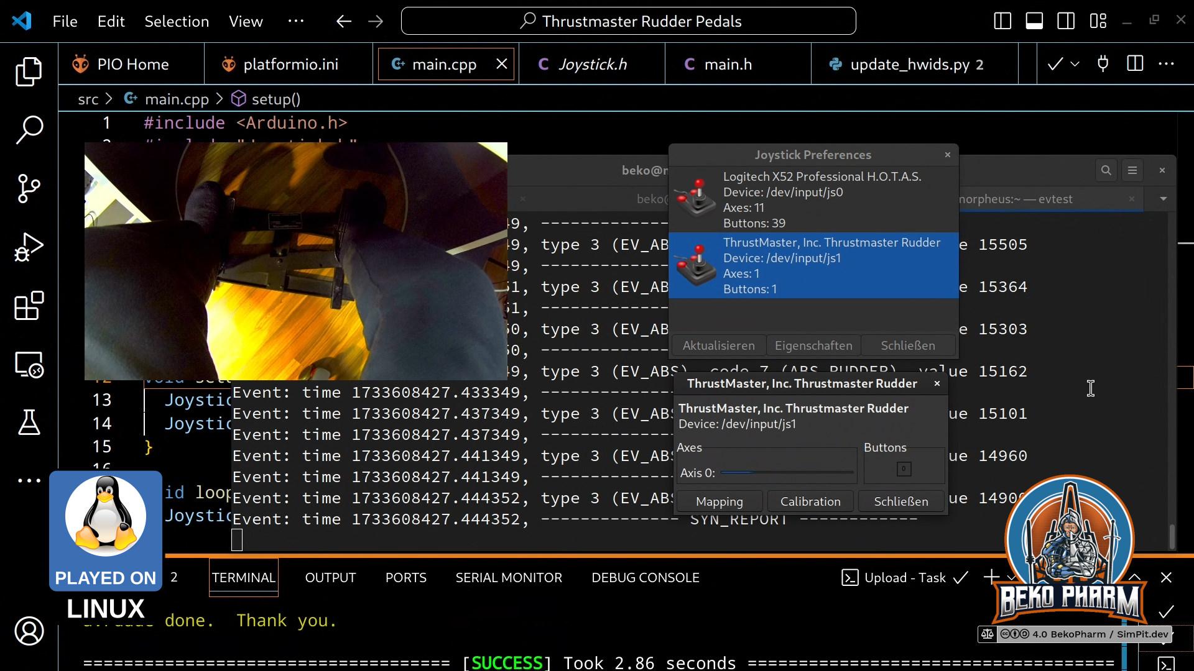Image resolution: width=1194 pixels, height=671 pixels.
Task: Click Eigenschaften button in Joystick Preferences
Action: [x=813, y=345]
